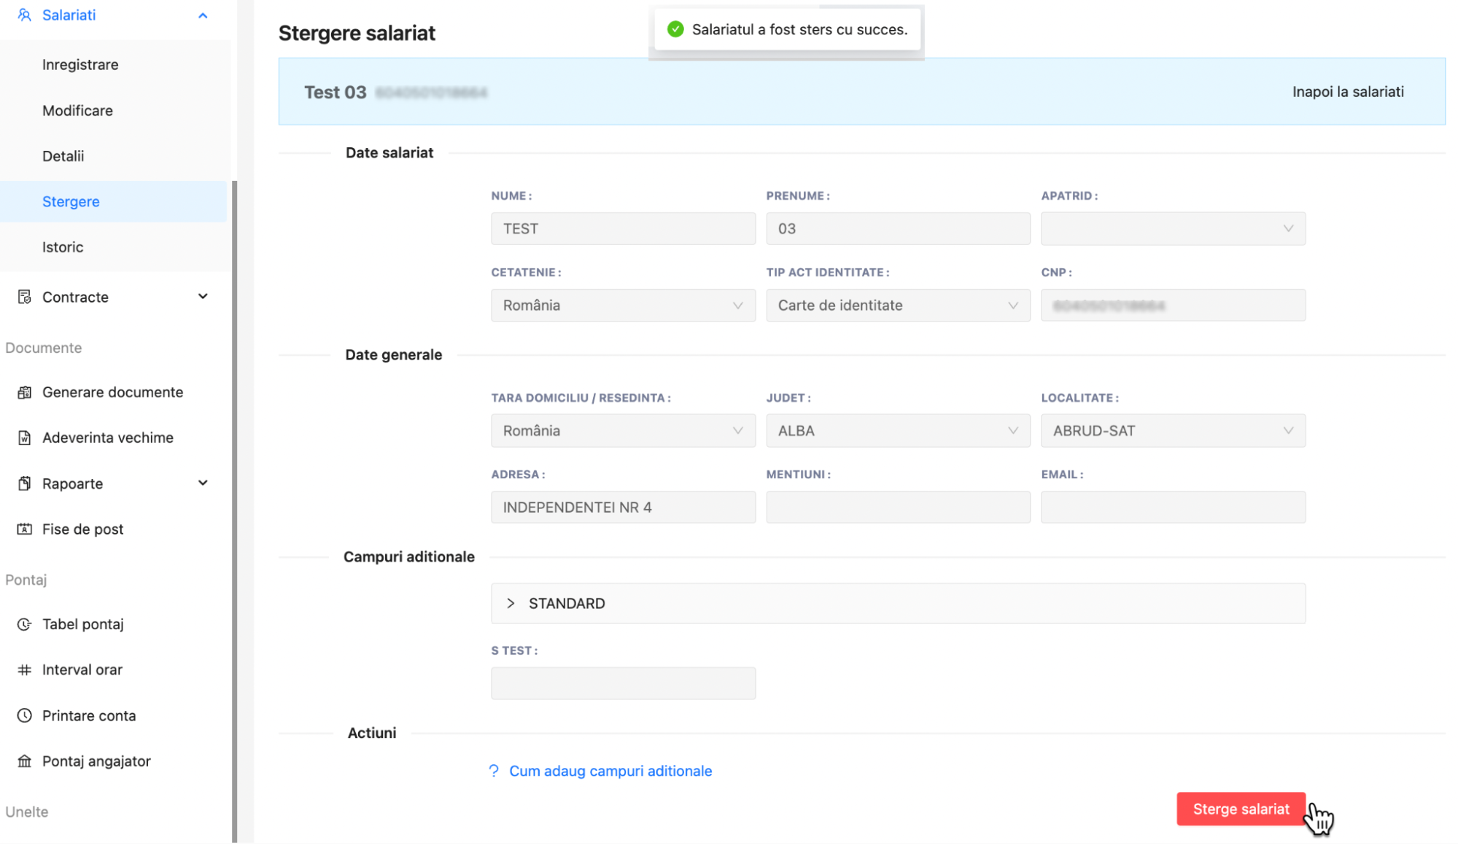Open Generare documente page
The width and height of the screenshot is (1458, 851).
(112, 392)
